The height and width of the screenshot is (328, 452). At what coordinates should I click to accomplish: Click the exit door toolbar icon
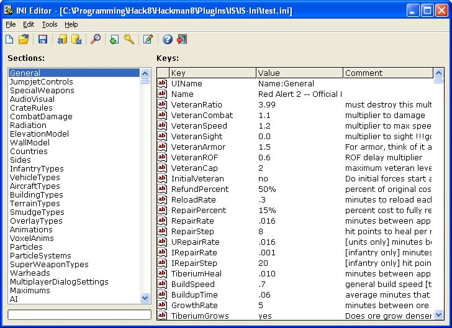181,40
